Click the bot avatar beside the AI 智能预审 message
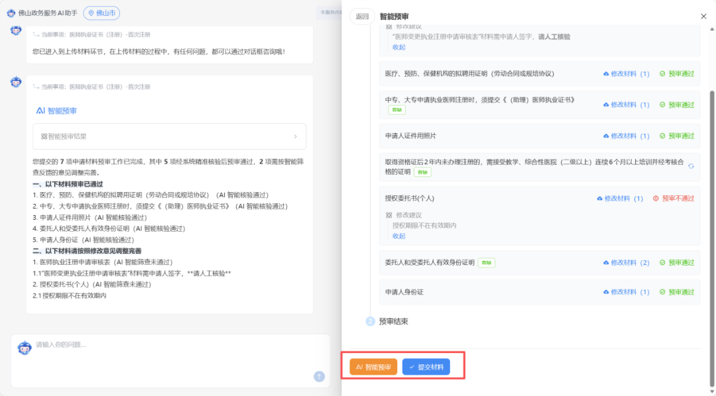Viewport: 716px width, 396px height. (16, 82)
